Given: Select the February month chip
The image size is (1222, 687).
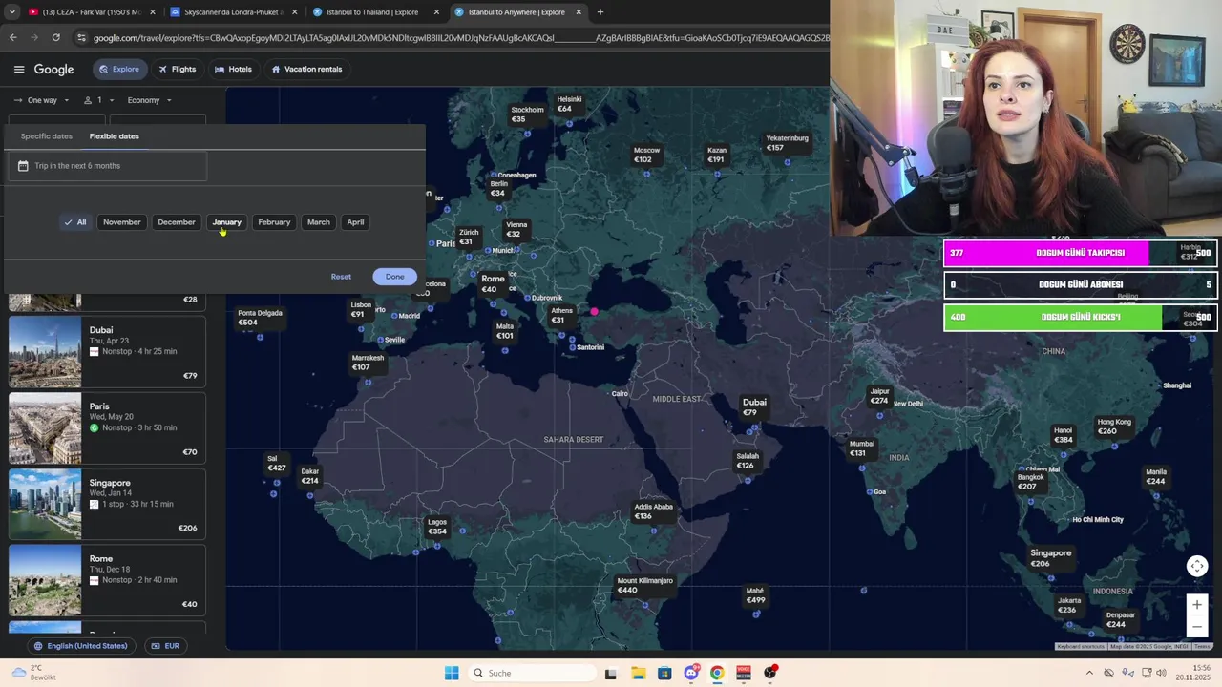Looking at the screenshot, I should 274,222.
